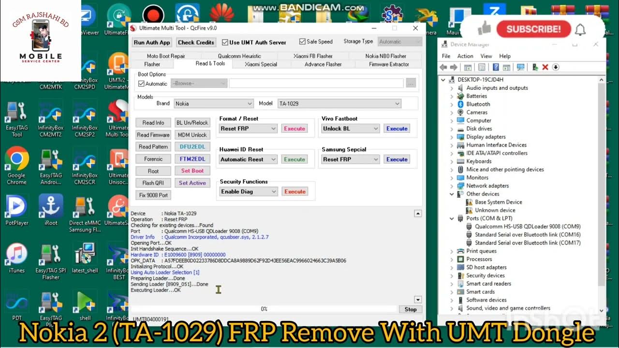Open Google Chrome desktop icon
Image resolution: width=619 pixels, height=348 pixels.
pyautogui.click(x=17, y=166)
